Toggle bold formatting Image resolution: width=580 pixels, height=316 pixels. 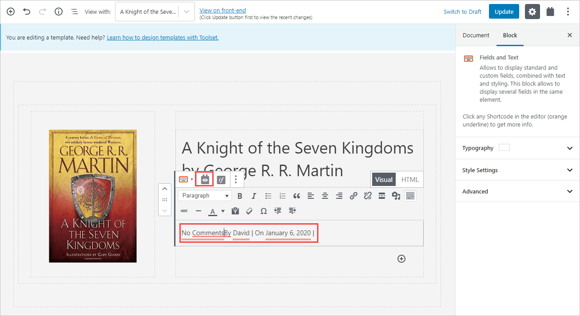[240, 196]
